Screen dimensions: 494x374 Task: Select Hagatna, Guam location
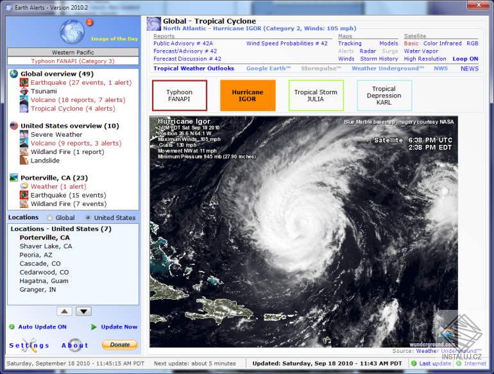click(x=44, y=281)
